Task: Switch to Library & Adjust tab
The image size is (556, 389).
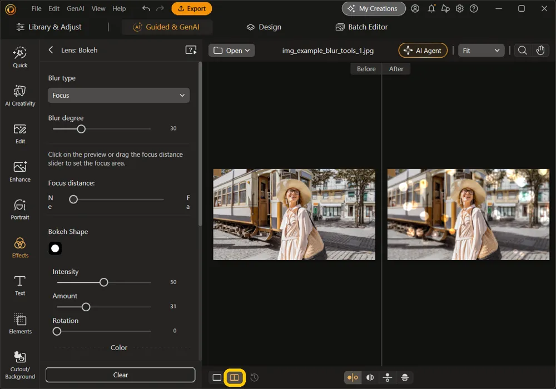Action: [x=49, y=27]
